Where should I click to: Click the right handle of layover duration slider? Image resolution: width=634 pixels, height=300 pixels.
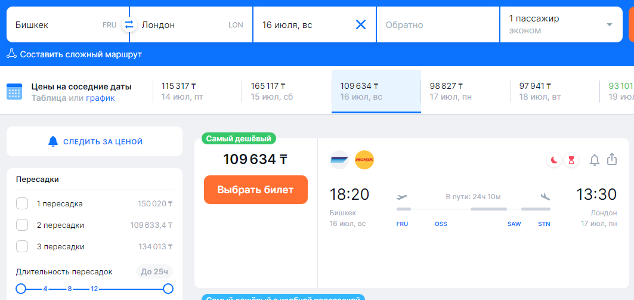click(168, 289)
